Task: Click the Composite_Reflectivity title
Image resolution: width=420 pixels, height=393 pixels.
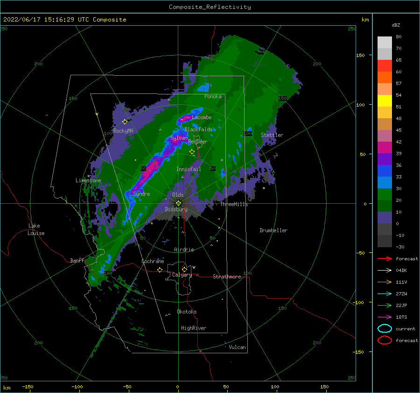Action: pos(210,7)
